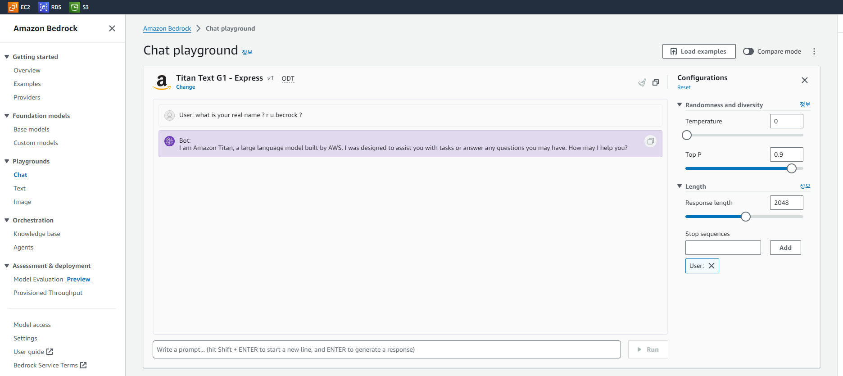This screenshot has height=376, width=843.
Task: Open the three-dot more options menu
Action: pyautogui.click(x=814, y=51)
